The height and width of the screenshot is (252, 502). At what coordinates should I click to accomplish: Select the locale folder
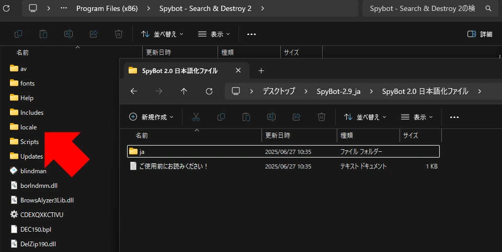[x=23, y=127]
